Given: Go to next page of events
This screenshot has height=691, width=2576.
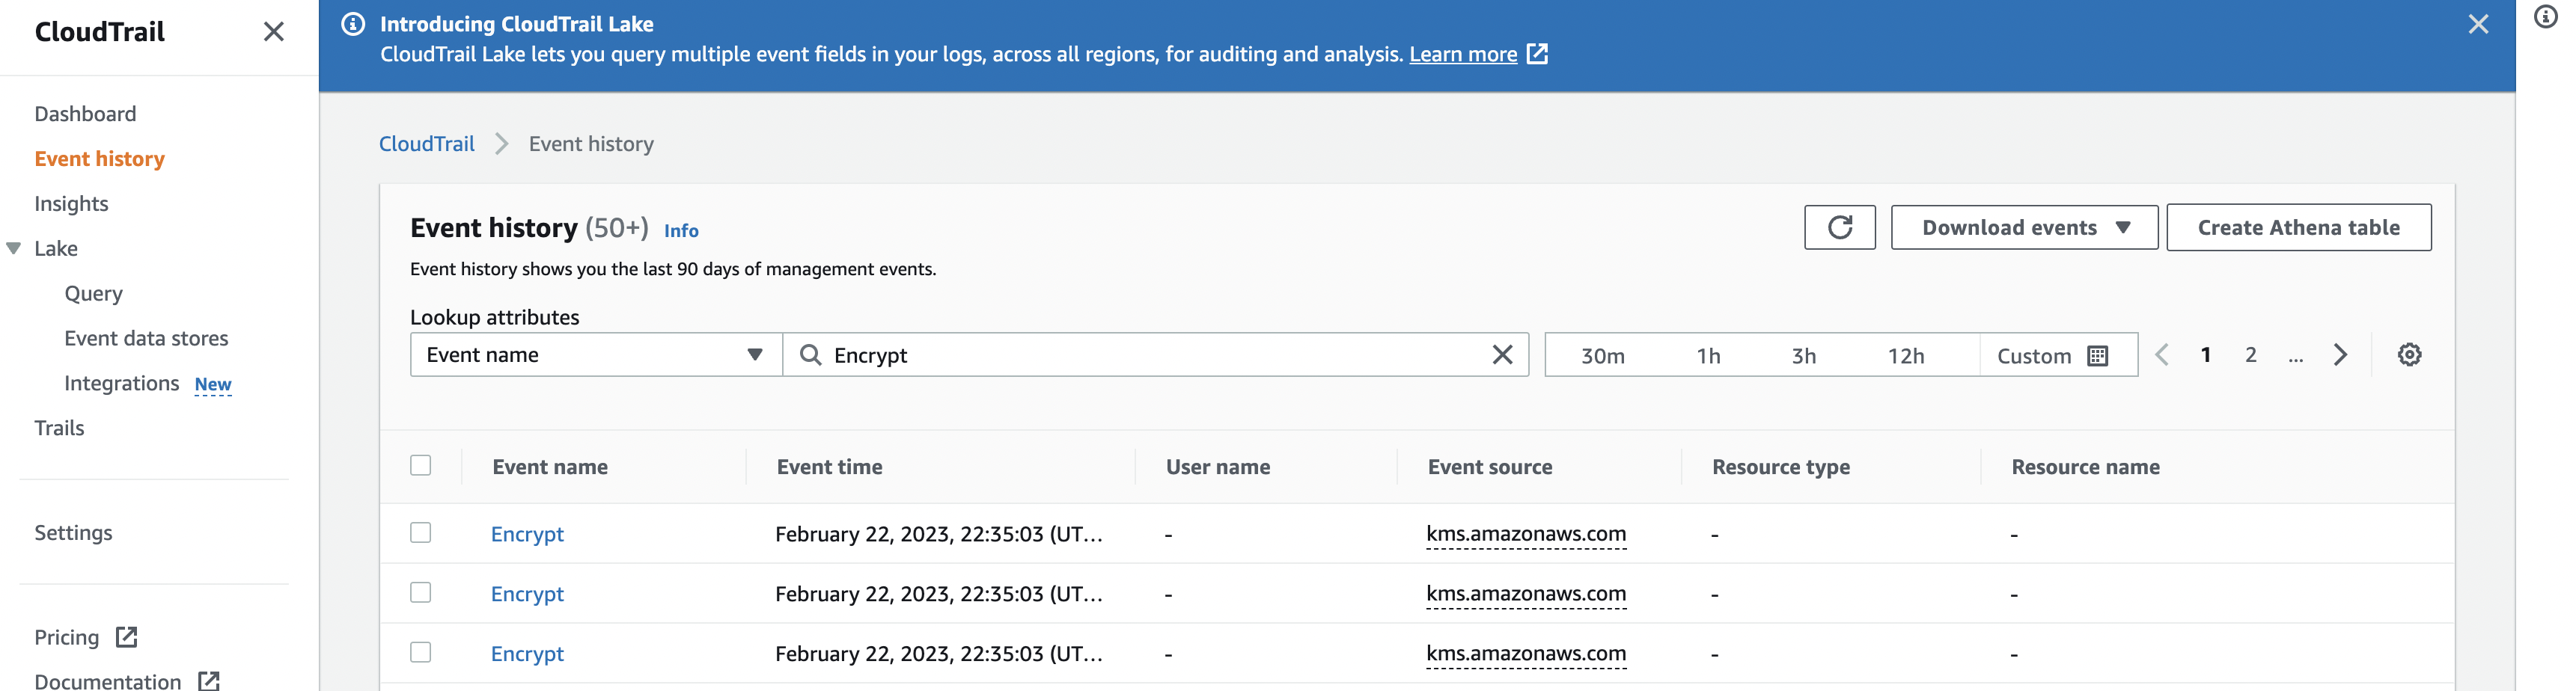Looking at the screenshot, I should point(2340,354).
